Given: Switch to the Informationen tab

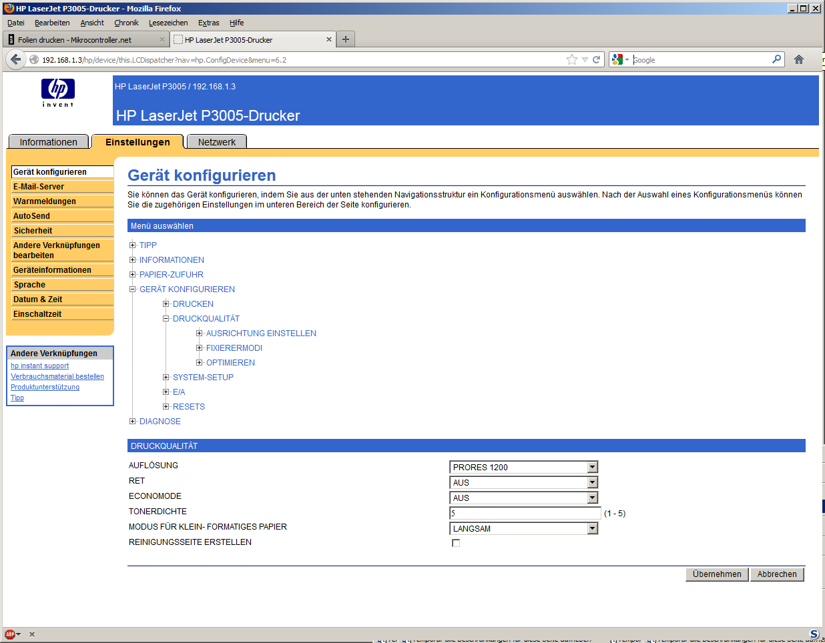Looking at the screenshot, I should [x=48, y=142].
